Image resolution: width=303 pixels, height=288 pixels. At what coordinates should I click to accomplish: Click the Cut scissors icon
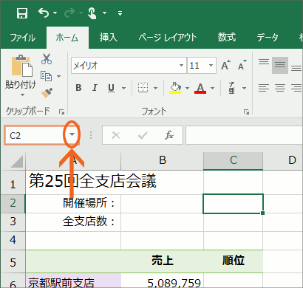[x=47, y=59]
